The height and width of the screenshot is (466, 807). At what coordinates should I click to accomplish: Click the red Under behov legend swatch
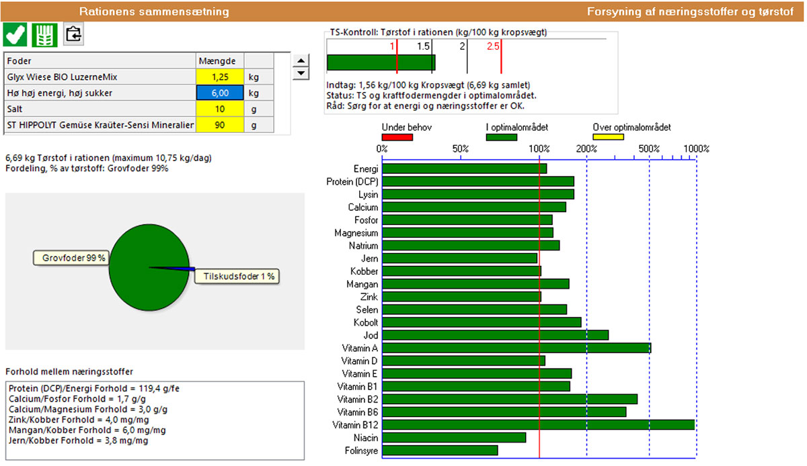click(397, 137)
